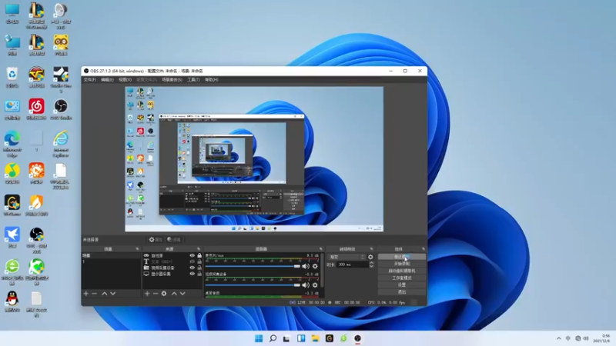Viewport: 616px width, 346px height.
Task: Toggle the lock on the first source
Action: click(x=199, y=255)
